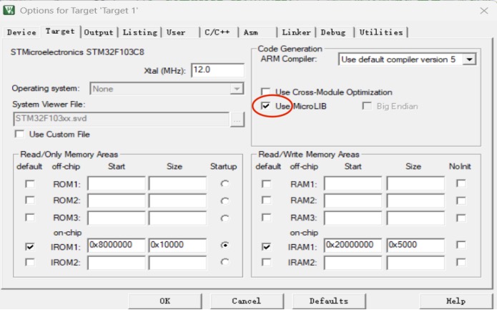Screen dimensions: 497x310
Task: Click the ROM3 Size field
Action: (x=177, y=218)
